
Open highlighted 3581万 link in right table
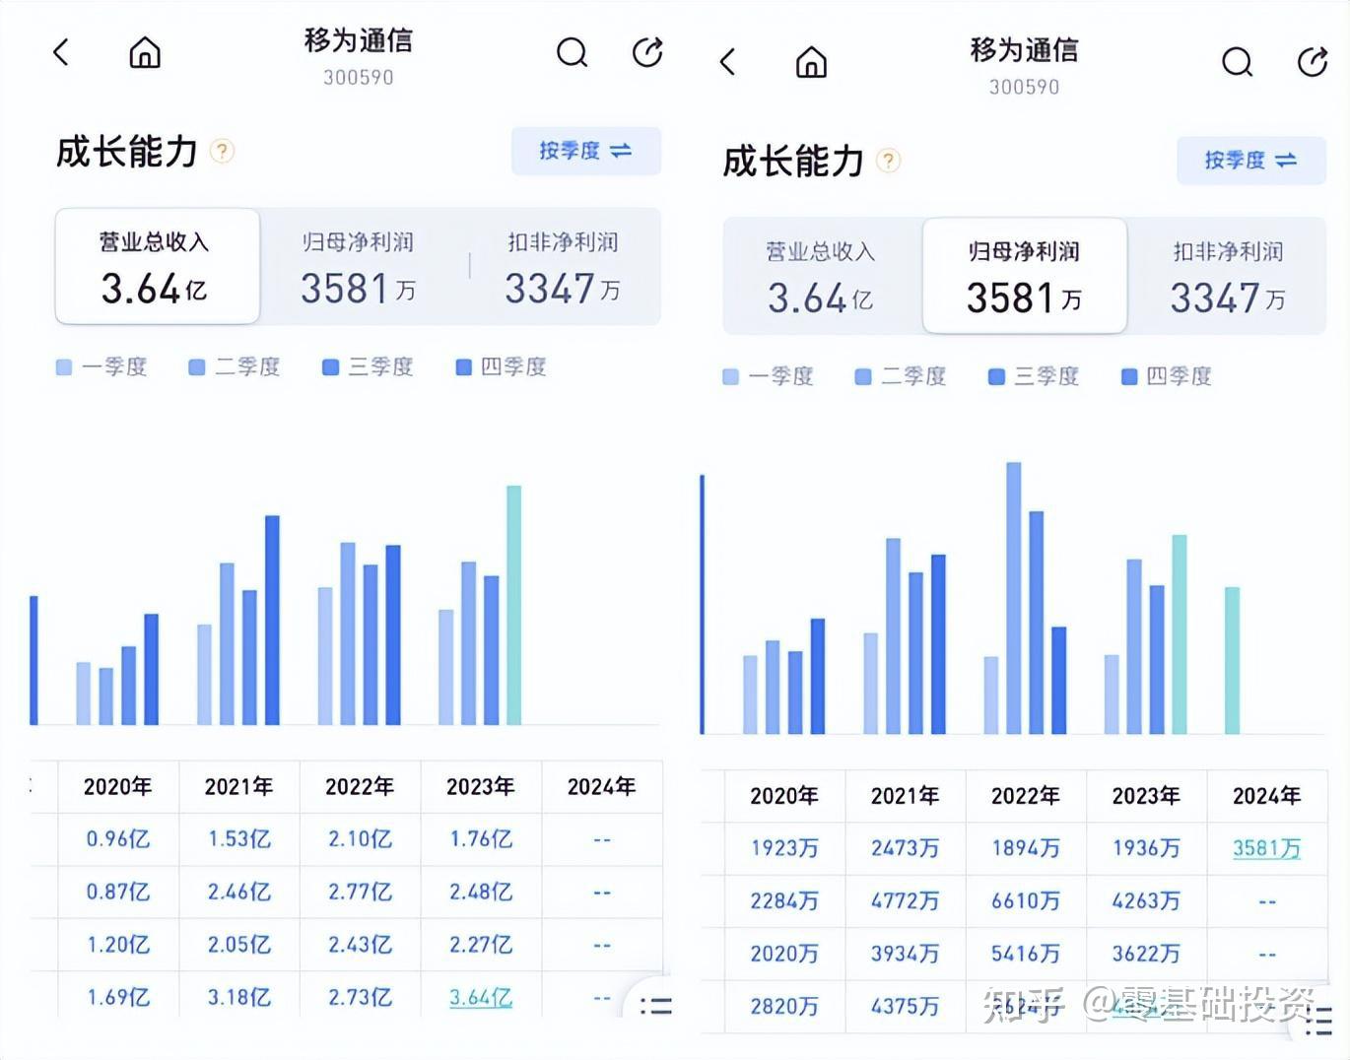(x=1266, y=848)
